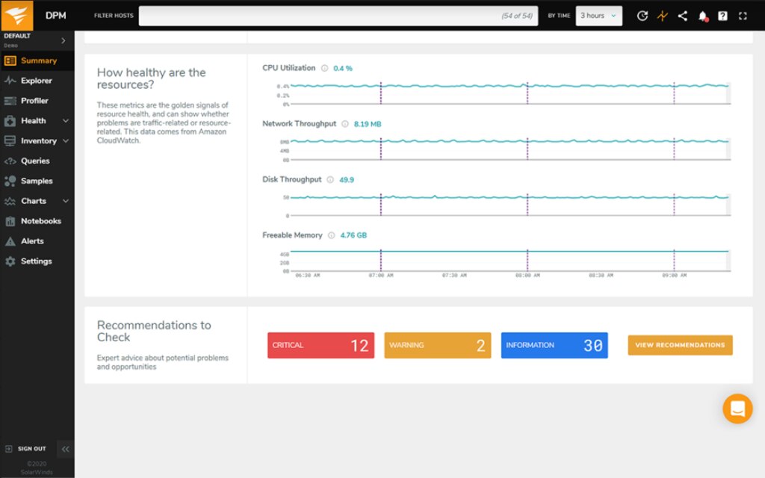Toggle live metric updating

point(662,15)
